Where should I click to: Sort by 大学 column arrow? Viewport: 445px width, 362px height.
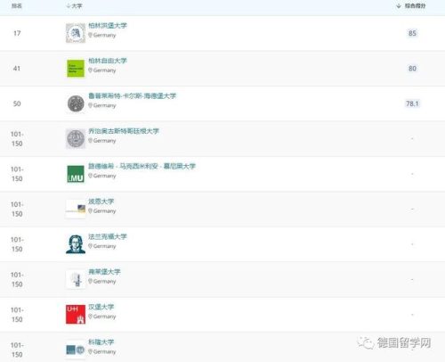click(69, 5)
